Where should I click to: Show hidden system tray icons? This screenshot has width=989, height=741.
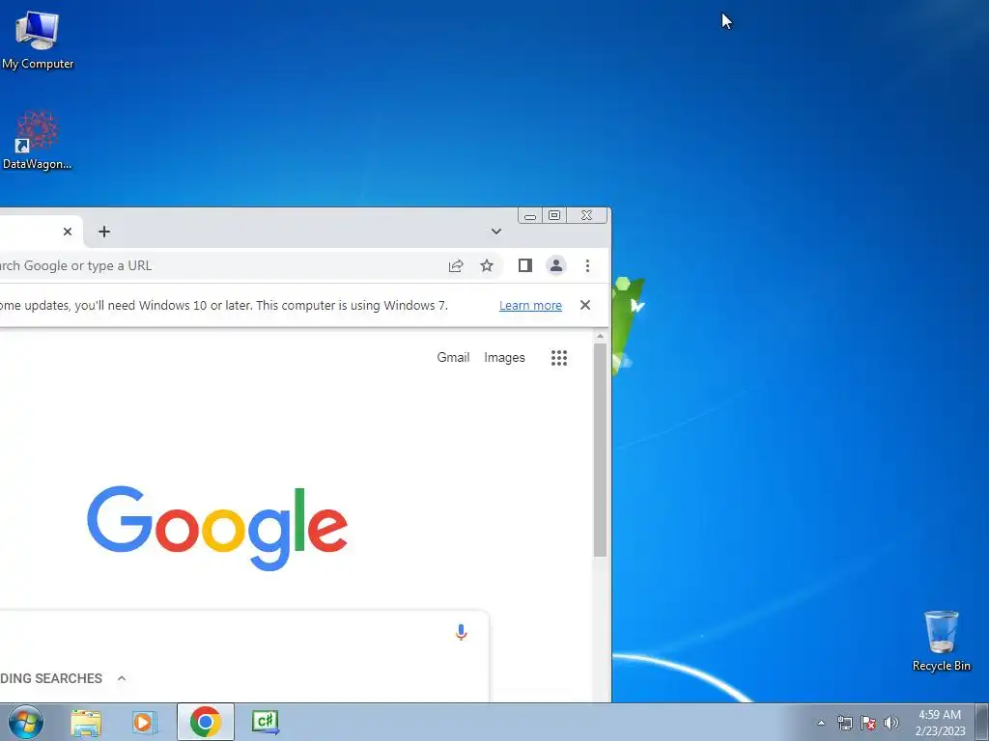click(x=821, y=723)
